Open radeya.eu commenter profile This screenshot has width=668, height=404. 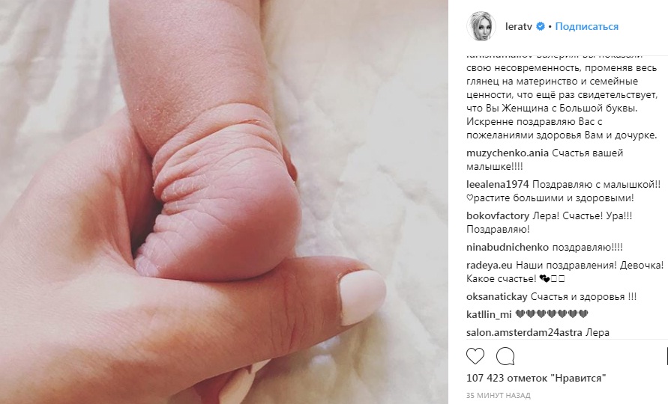click(x=489, y=265)
